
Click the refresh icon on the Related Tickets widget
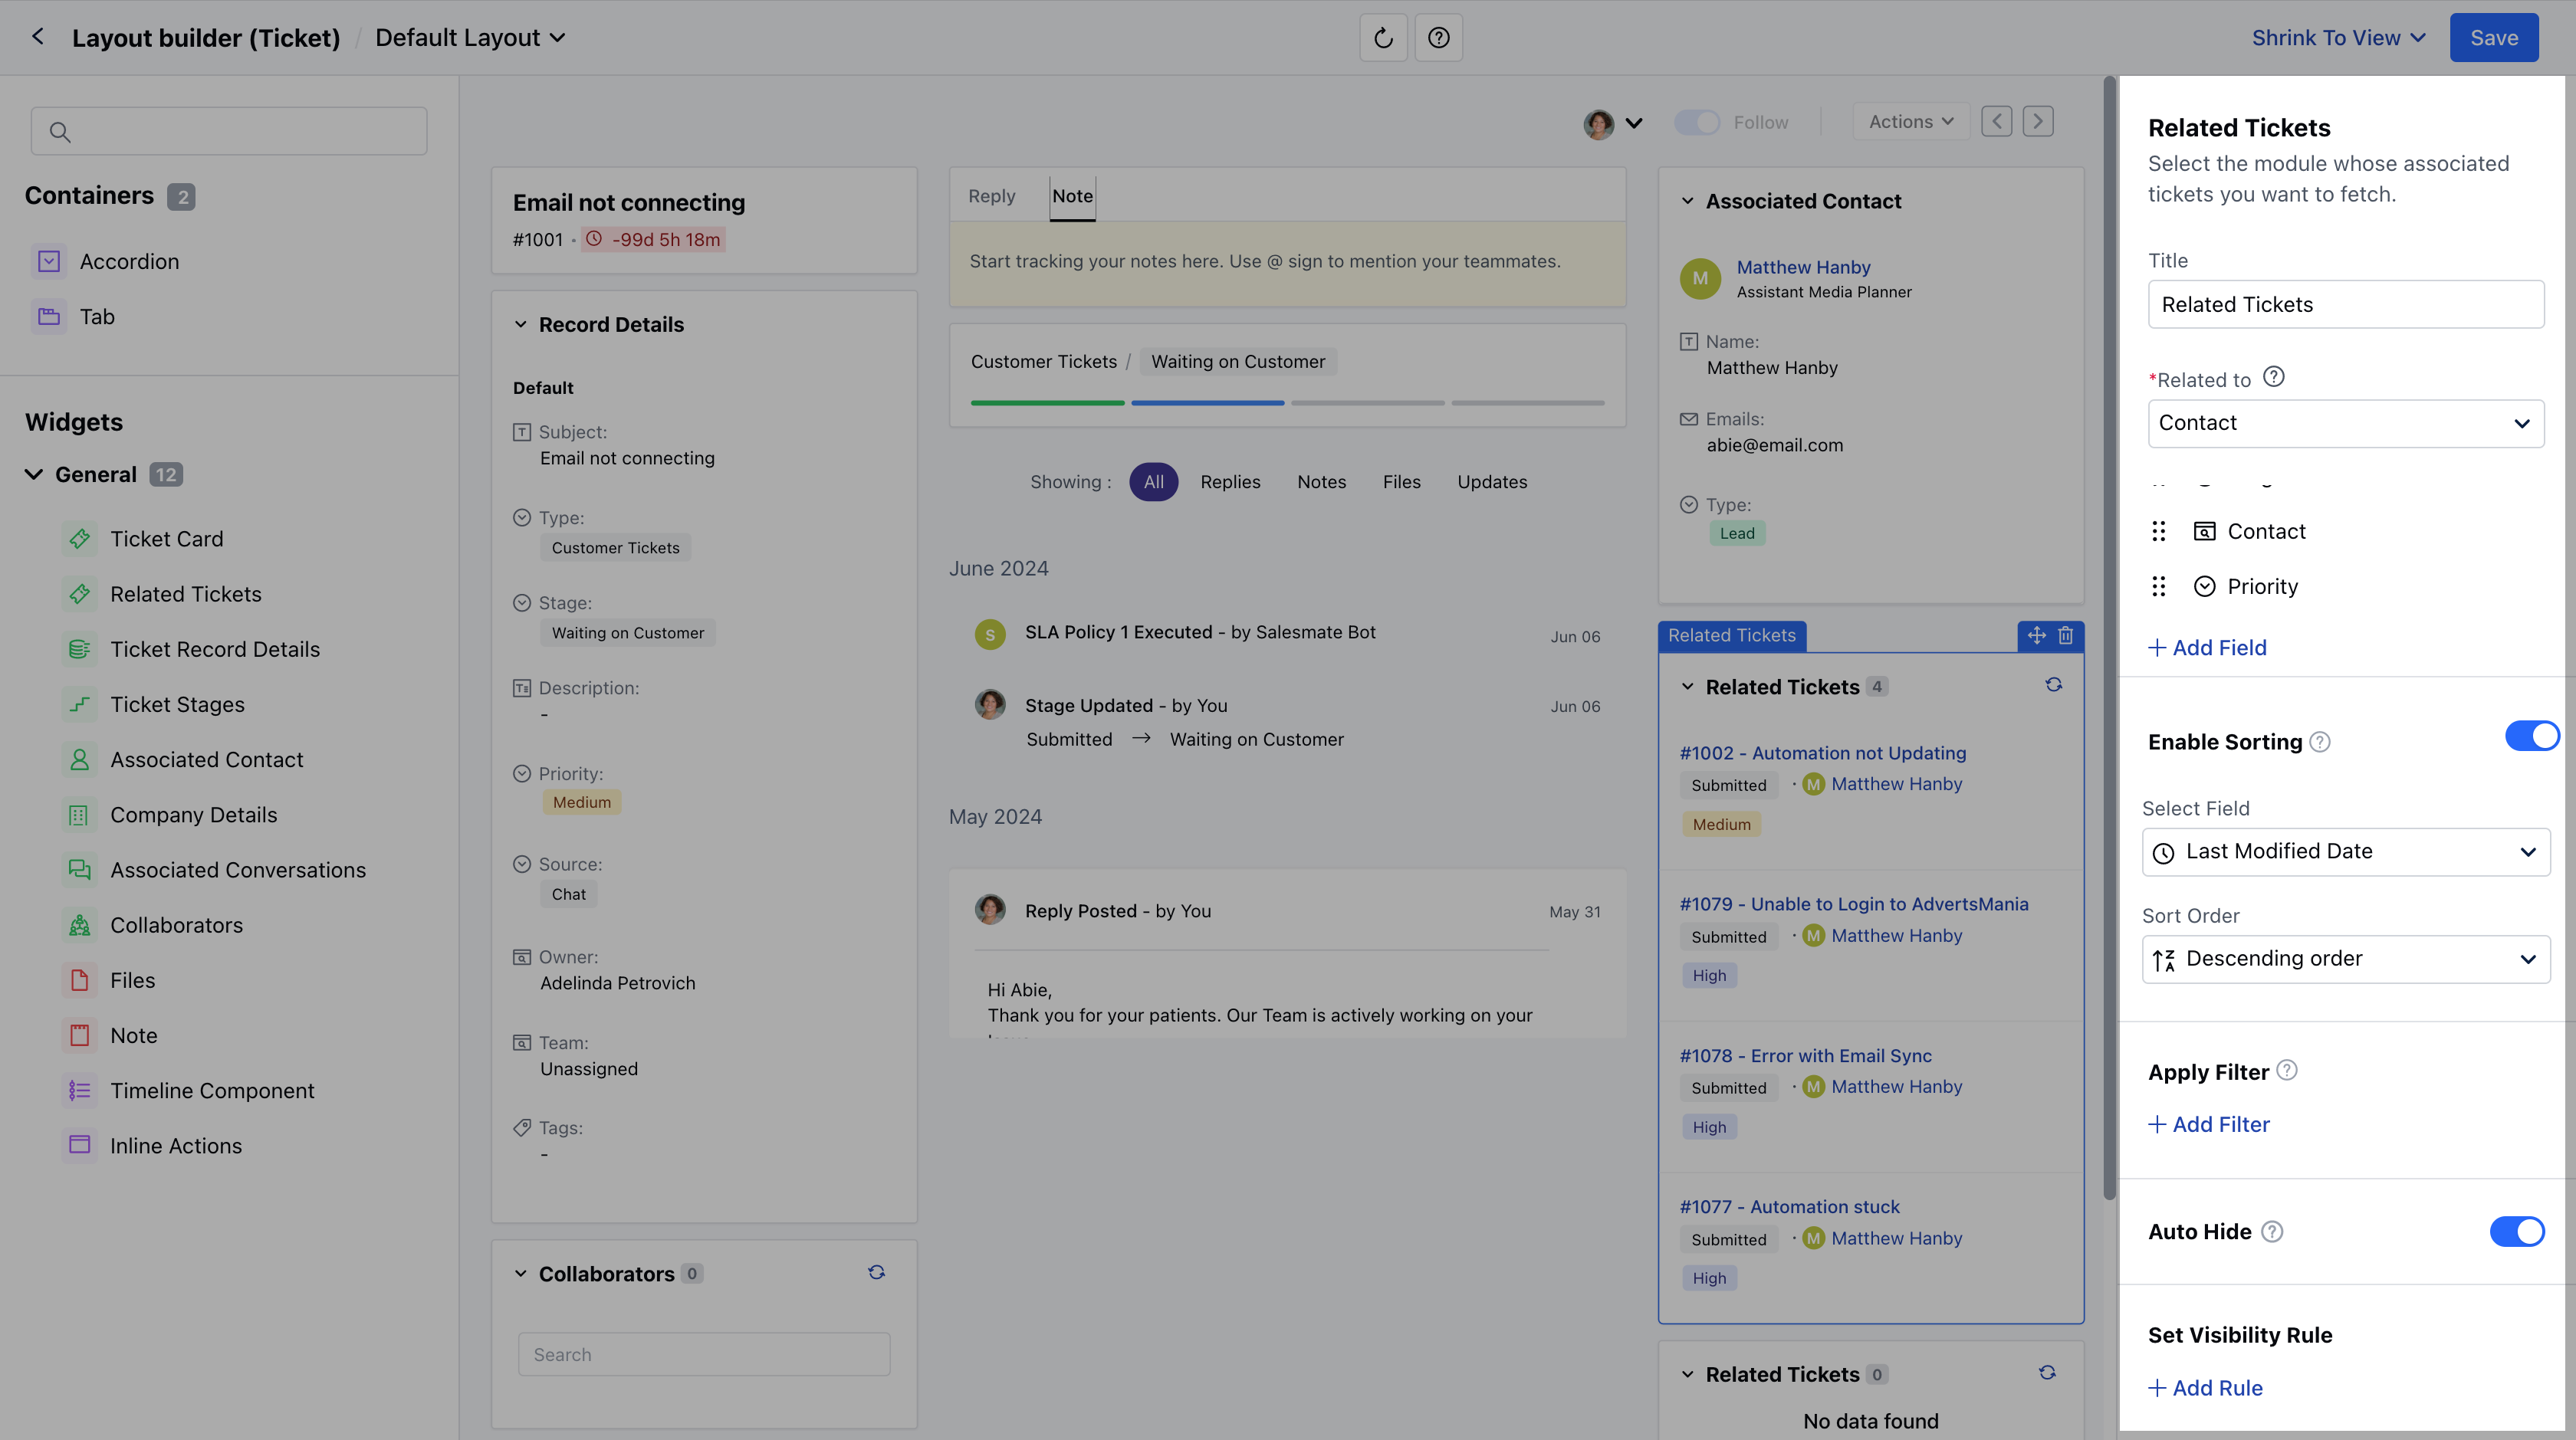coord(2054,684)
